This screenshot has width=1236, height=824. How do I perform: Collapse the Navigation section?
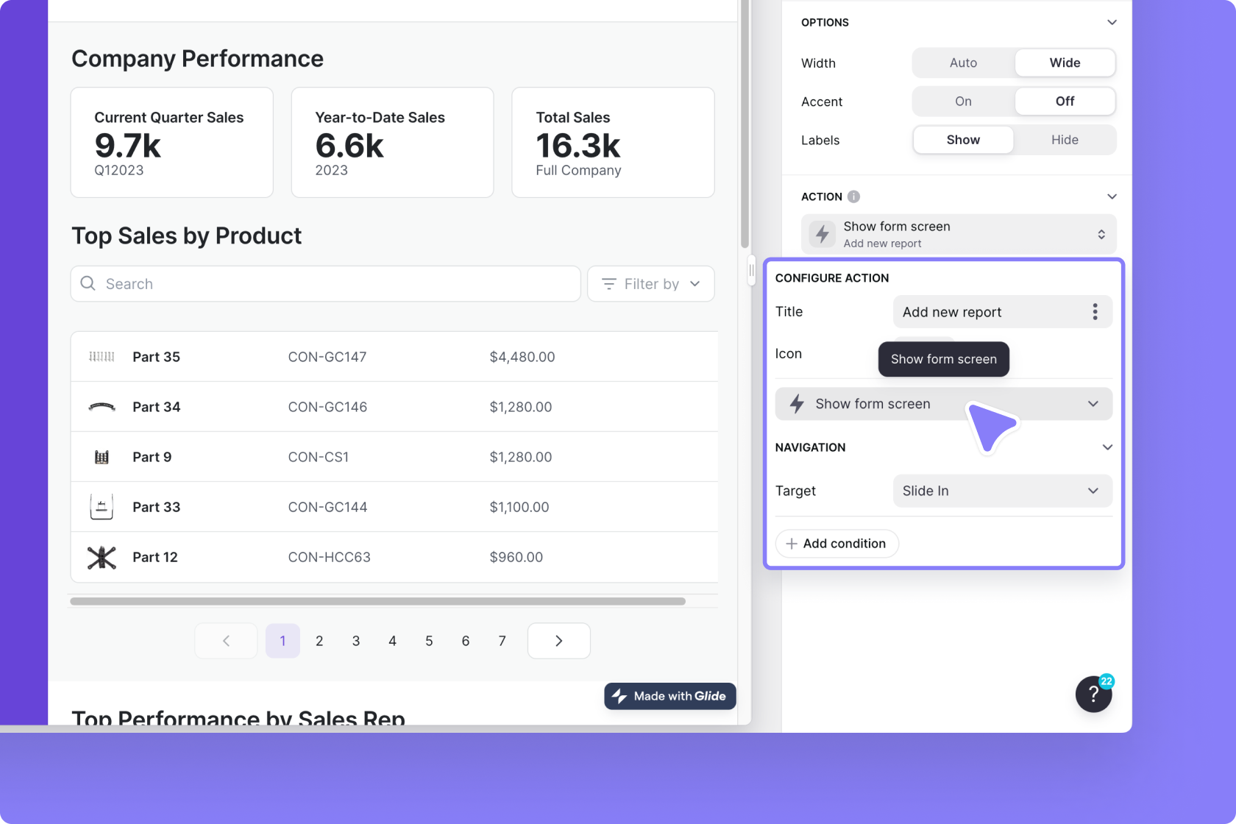(1107, 447)
